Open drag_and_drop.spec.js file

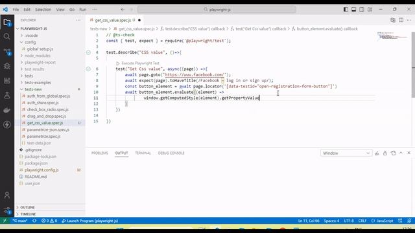pyautogui.click(x=47, y=116)
